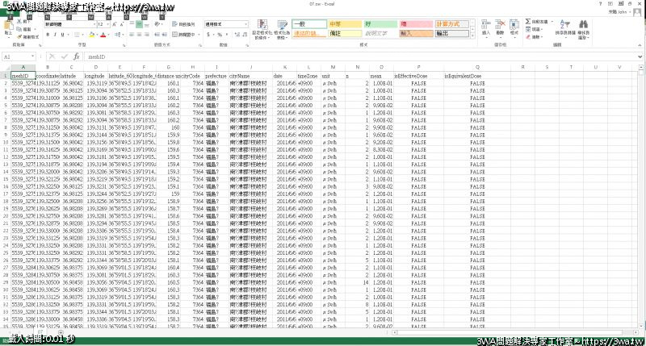Click the Format cells icon
Viewport: 646px width, 346px height.
(514, 24)
